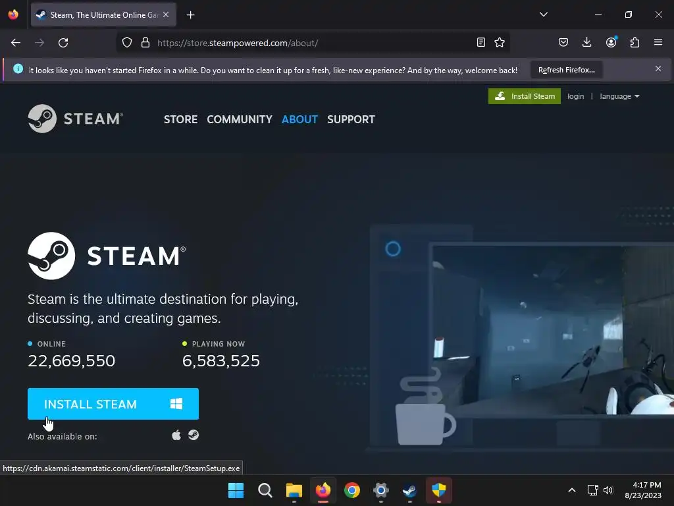Image resolution: width=674 pixels, height=506 pixels.
Task: Open the COMMUNITY menu item
Action: coord(240,119)
